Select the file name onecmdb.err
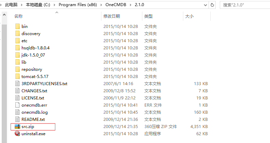The image size is (270, 143). [34, 105]
